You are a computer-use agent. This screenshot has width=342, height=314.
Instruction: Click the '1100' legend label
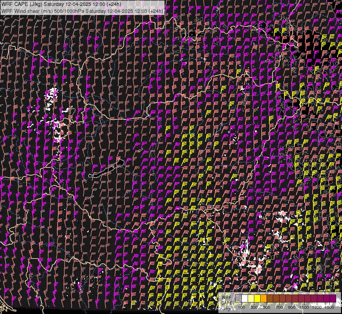[x=304, y=307]
